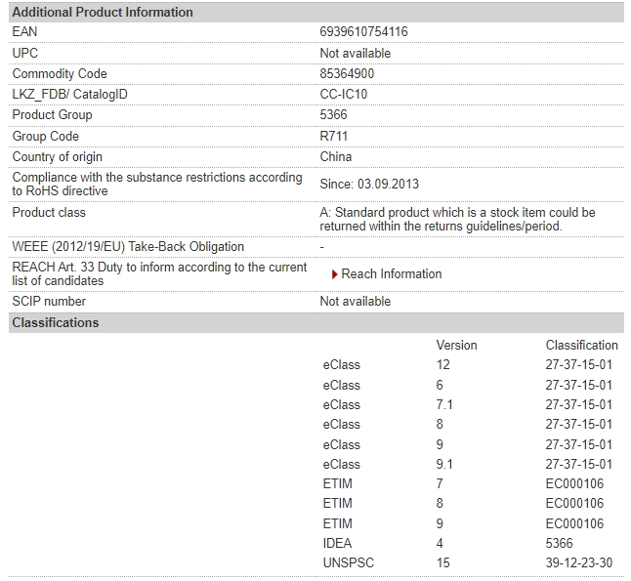This screenshot has height=581, width=631.
Task: Click the UNSPSC label
Action: pyautogui.click(x=348, y=562)
